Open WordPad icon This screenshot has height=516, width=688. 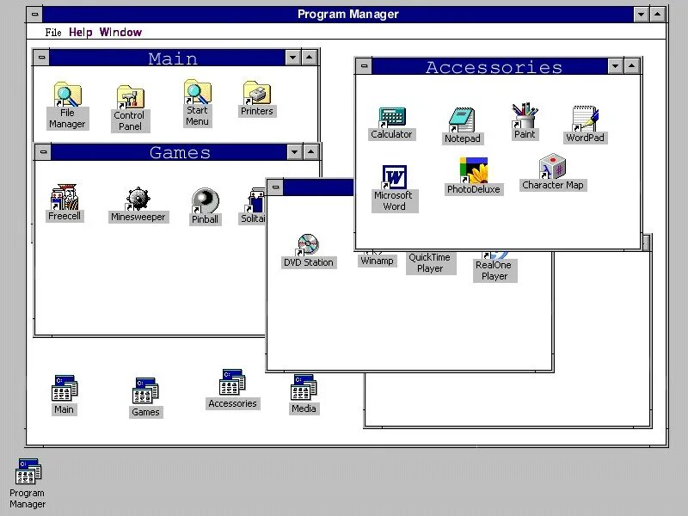coord(586,125)
